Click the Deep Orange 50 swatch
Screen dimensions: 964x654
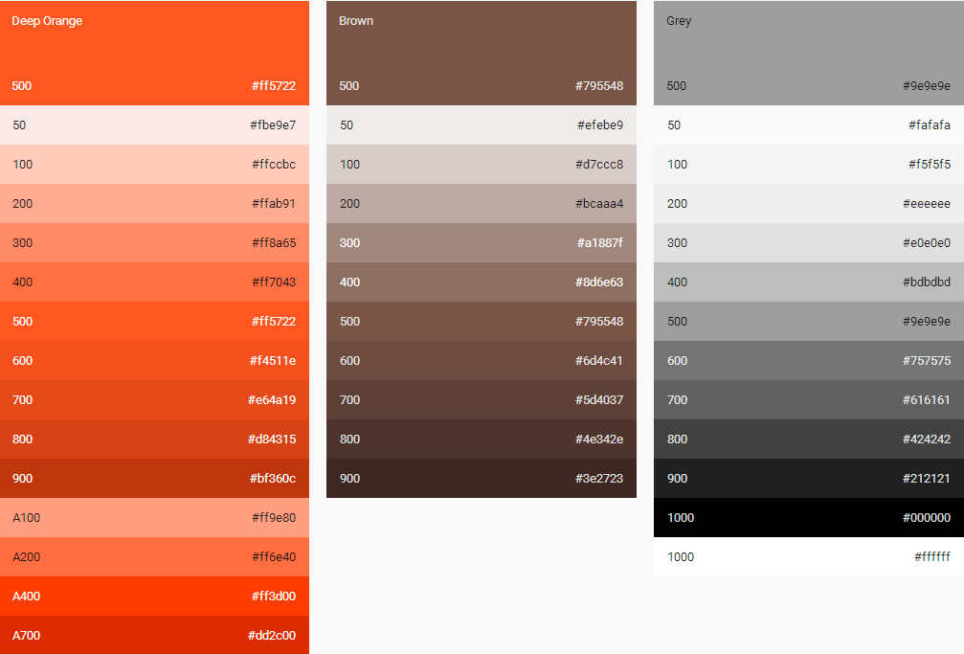(x=153, y=124)
